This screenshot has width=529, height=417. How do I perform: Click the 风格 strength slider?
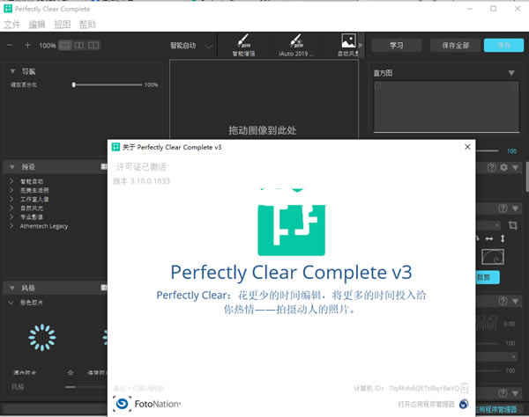click(x=86, y=387)
